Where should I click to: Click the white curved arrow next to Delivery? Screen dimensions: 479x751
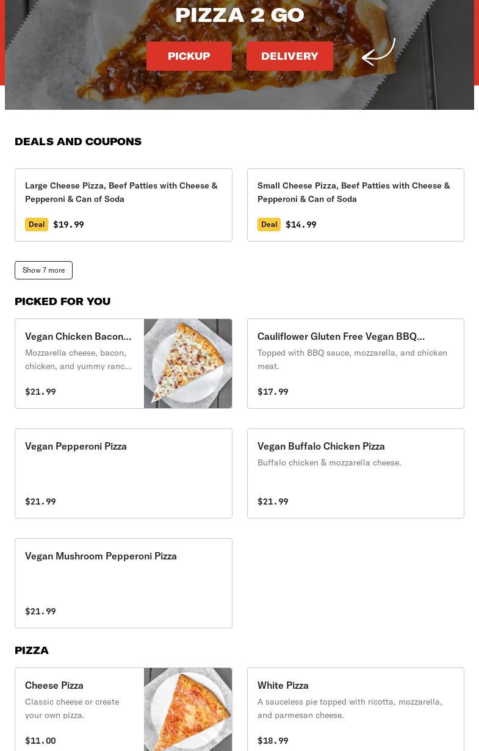379,52
